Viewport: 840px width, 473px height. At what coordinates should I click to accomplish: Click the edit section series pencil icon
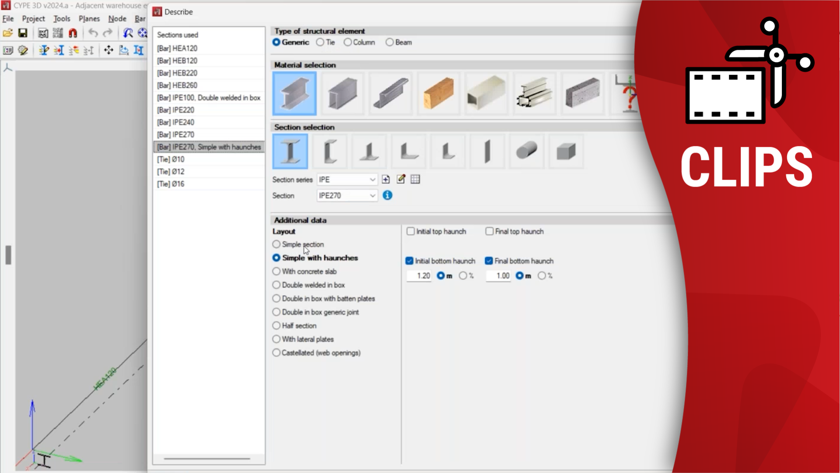[x=401, y=179]
